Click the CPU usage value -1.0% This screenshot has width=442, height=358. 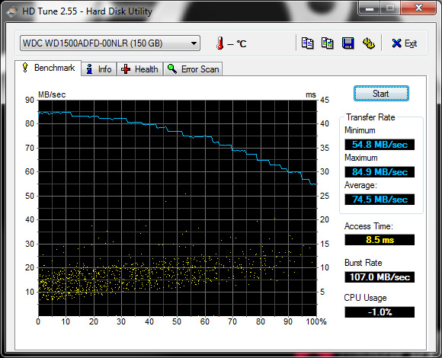click(380, 312)
